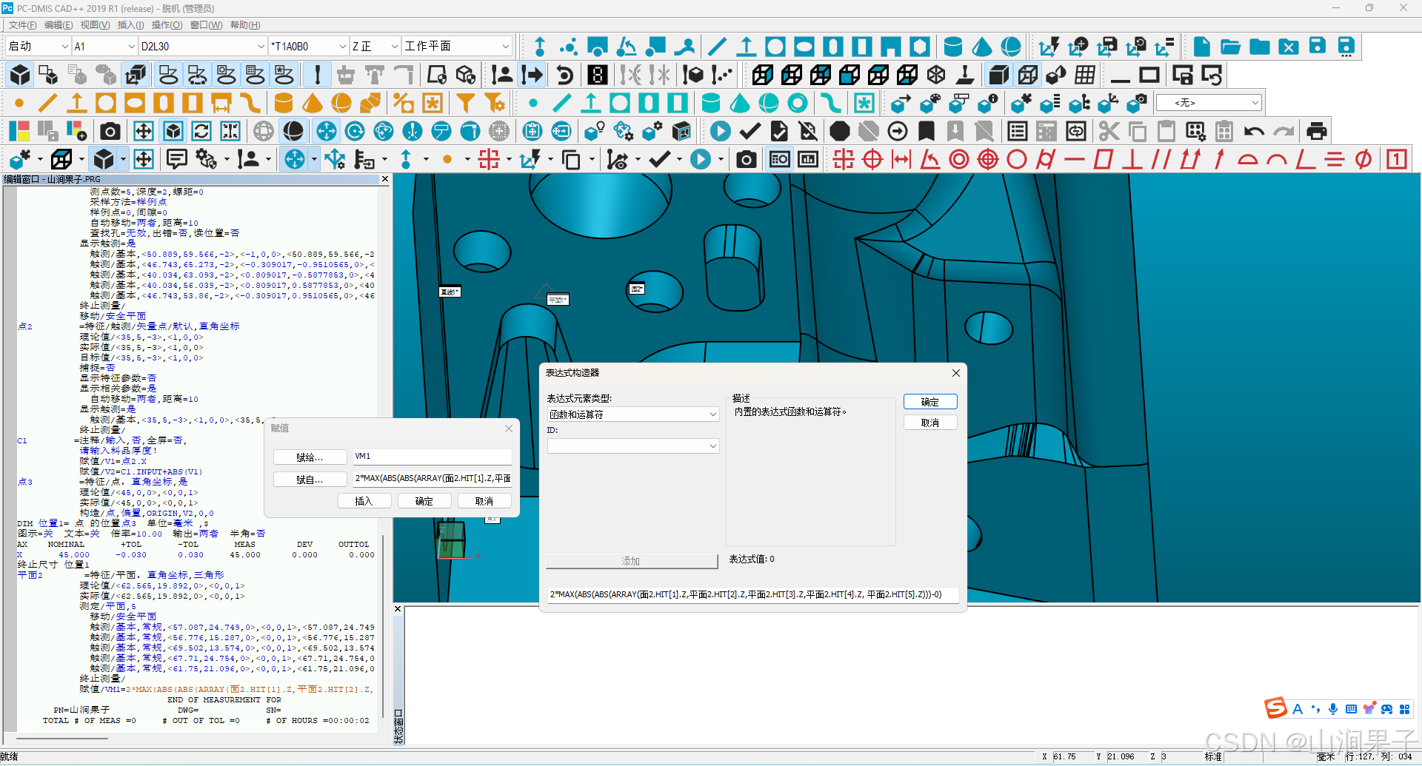Click the Sogou input method S icon
This screenshot has width=1422, height=766.
[1275, 708]
